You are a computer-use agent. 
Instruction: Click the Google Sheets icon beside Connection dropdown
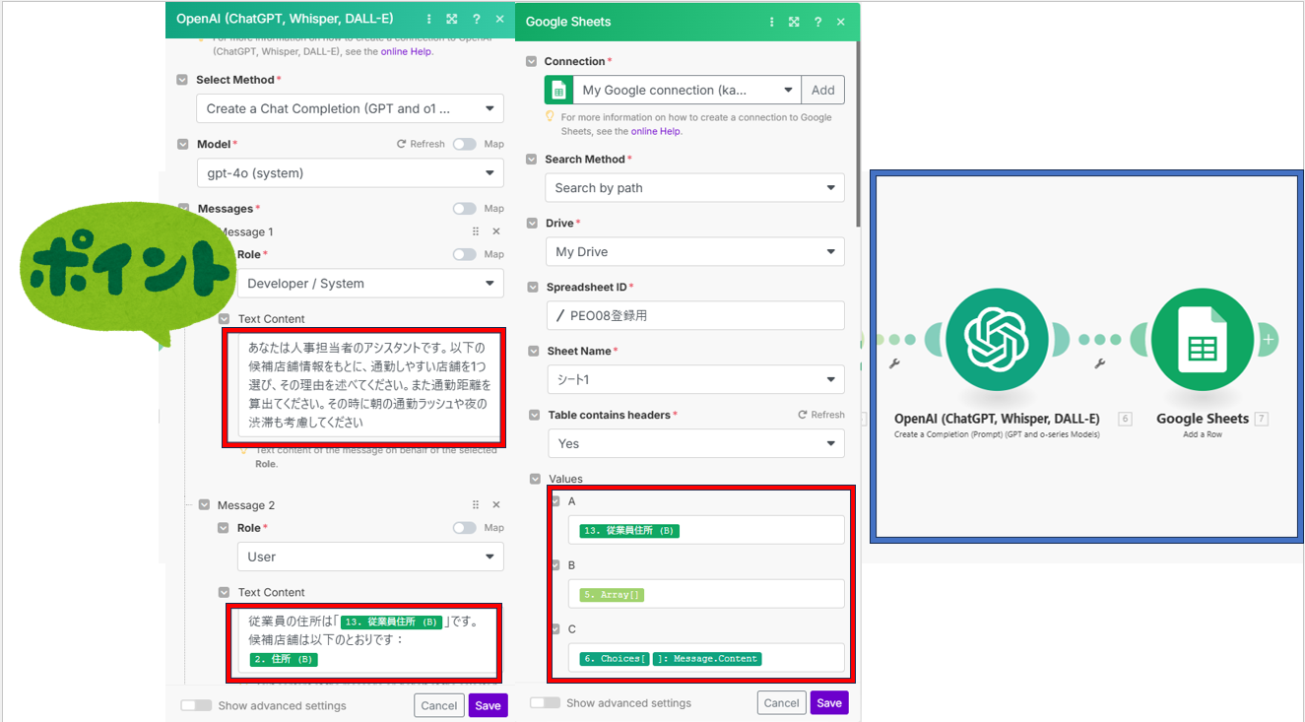click(x=558, y=90)
